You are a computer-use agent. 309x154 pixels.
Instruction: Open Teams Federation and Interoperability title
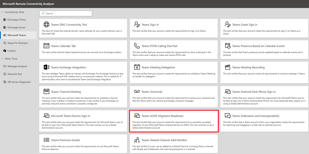coord(256,116)
